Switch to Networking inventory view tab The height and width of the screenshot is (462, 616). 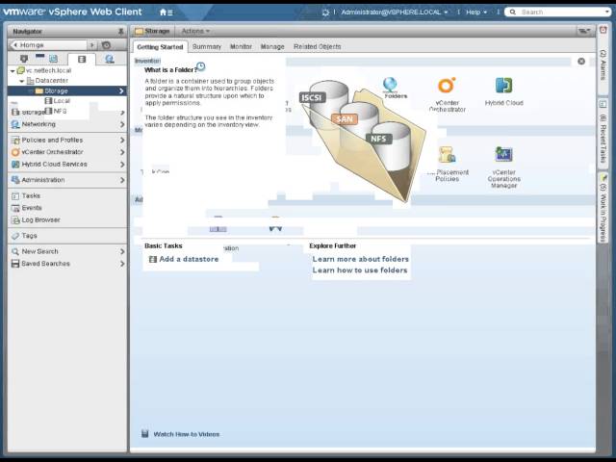(110, 59)
